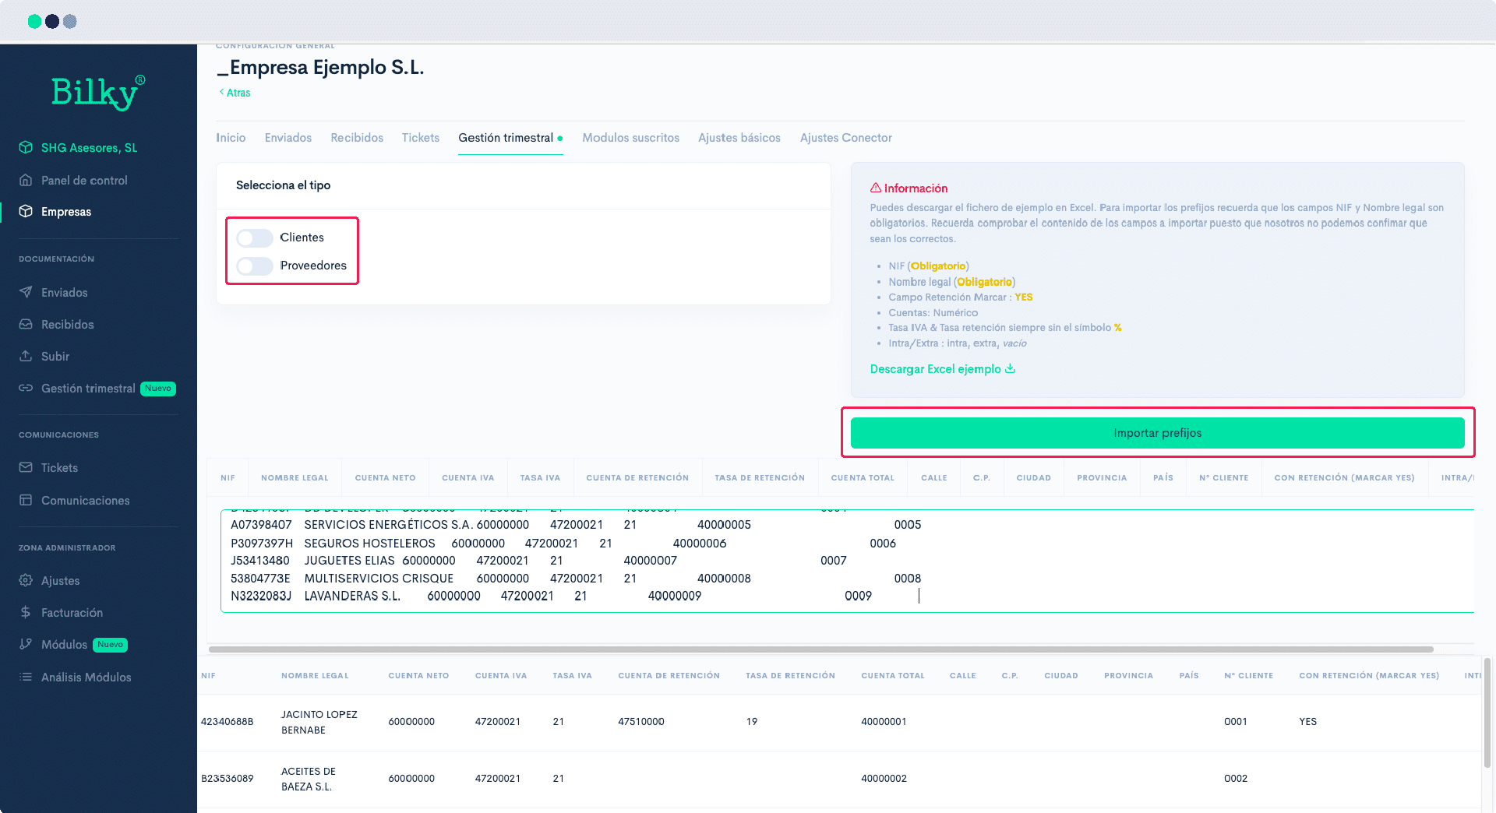Open the Recibidos tab
Screen dimensions: 1496x813
(x=357, y=138)
